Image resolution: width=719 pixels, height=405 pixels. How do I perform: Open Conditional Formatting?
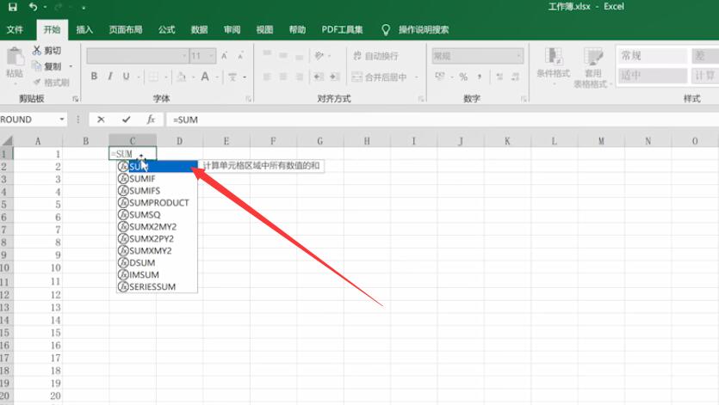[554, 64]
